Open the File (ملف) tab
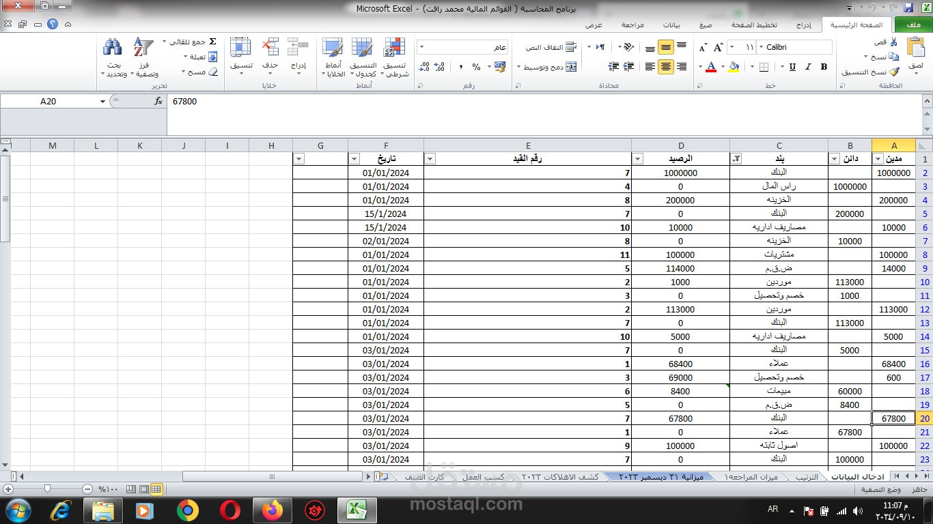Viewport: 933px width, 524px height. tap(913, 25)
